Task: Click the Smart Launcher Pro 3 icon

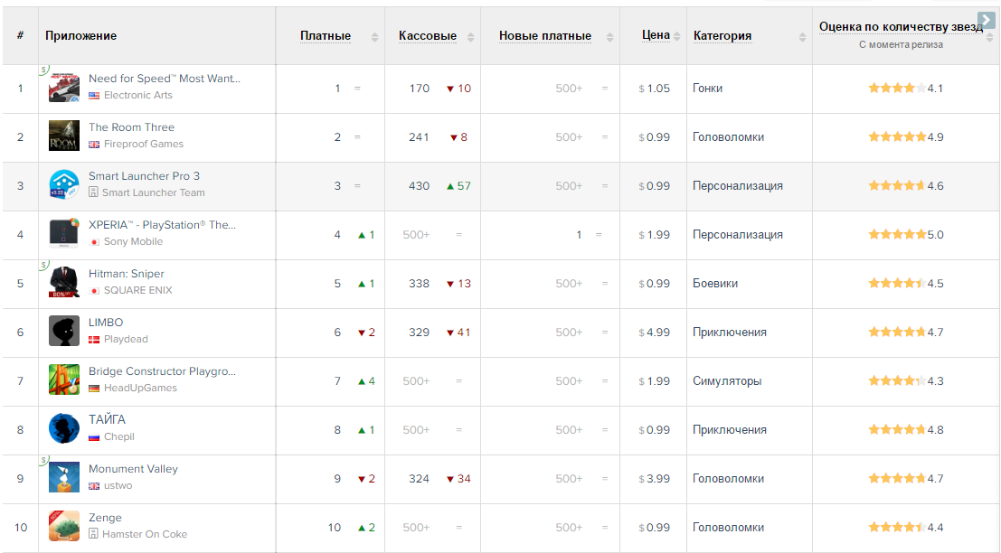Action: click(64, 185)
